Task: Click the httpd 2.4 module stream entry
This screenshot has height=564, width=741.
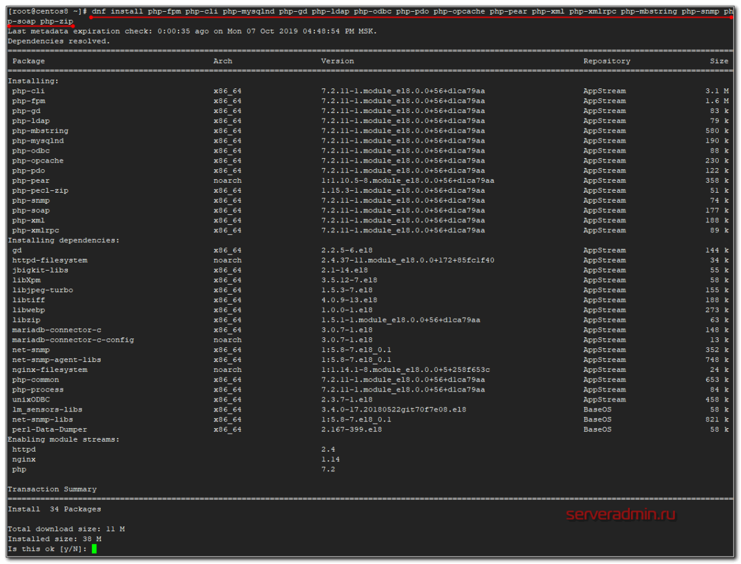Action: click(23, 449)
